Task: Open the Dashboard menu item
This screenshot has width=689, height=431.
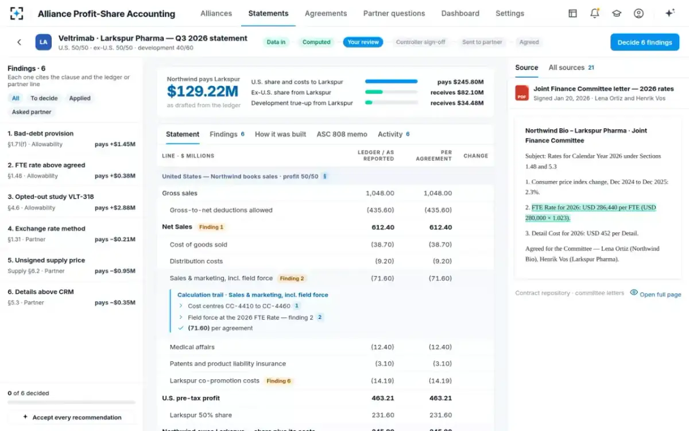Action: point(460,13)
